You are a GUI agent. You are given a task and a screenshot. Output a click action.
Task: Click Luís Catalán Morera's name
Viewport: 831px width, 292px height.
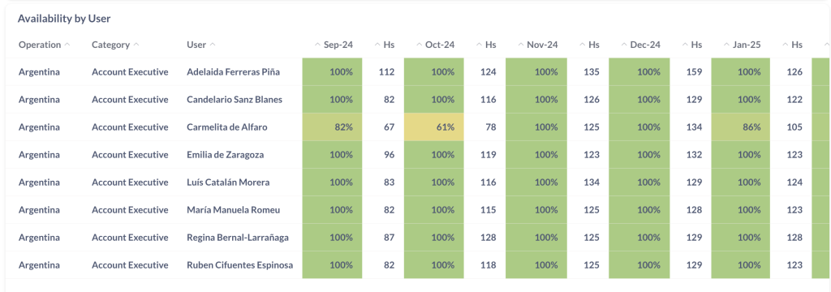coord(228,182)
